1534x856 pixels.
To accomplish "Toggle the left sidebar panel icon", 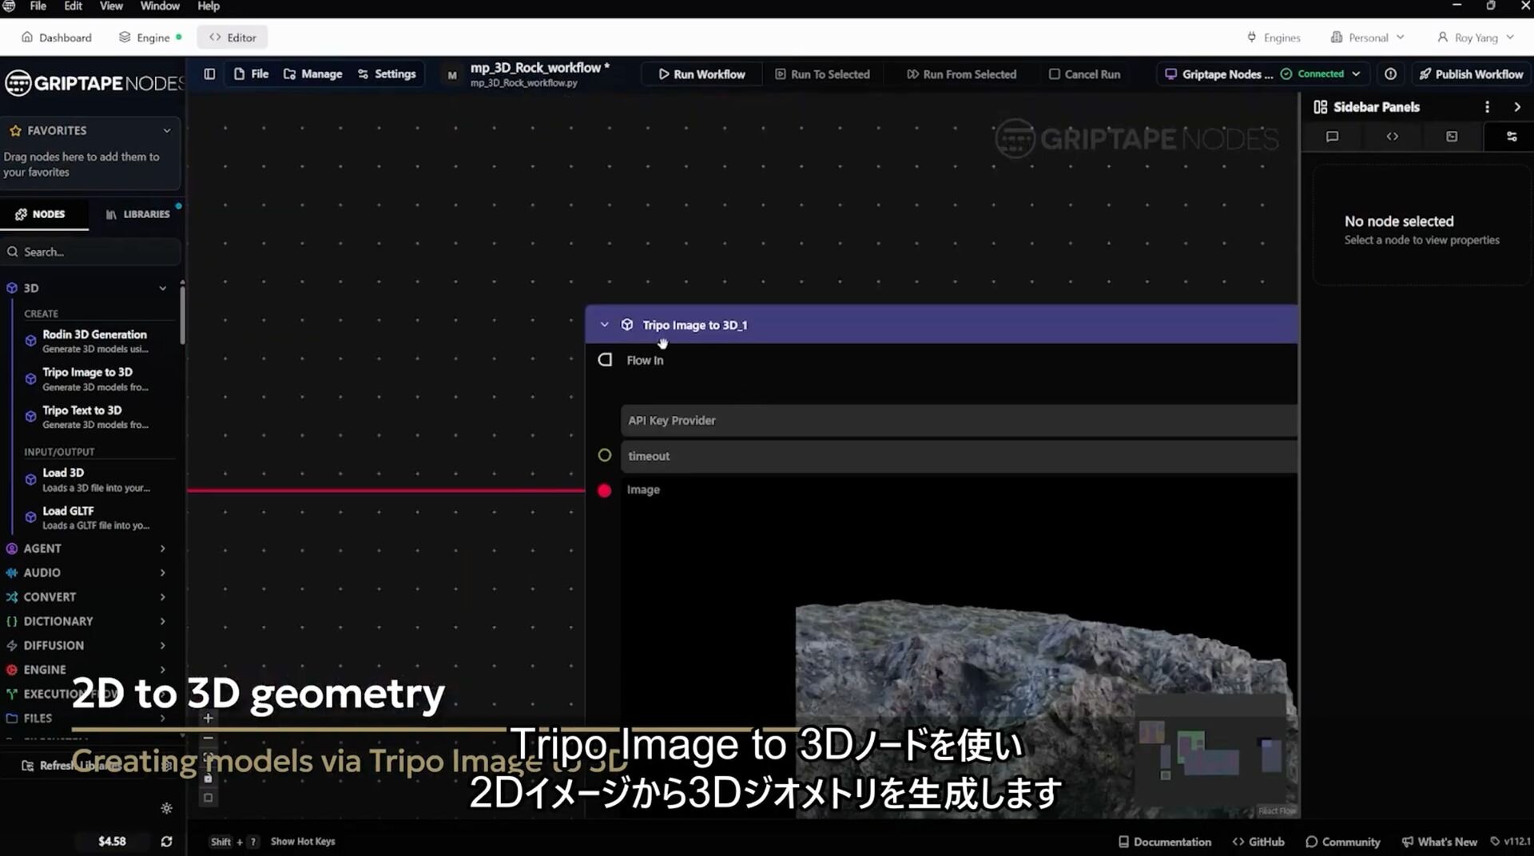I will [x=209, y=74].
